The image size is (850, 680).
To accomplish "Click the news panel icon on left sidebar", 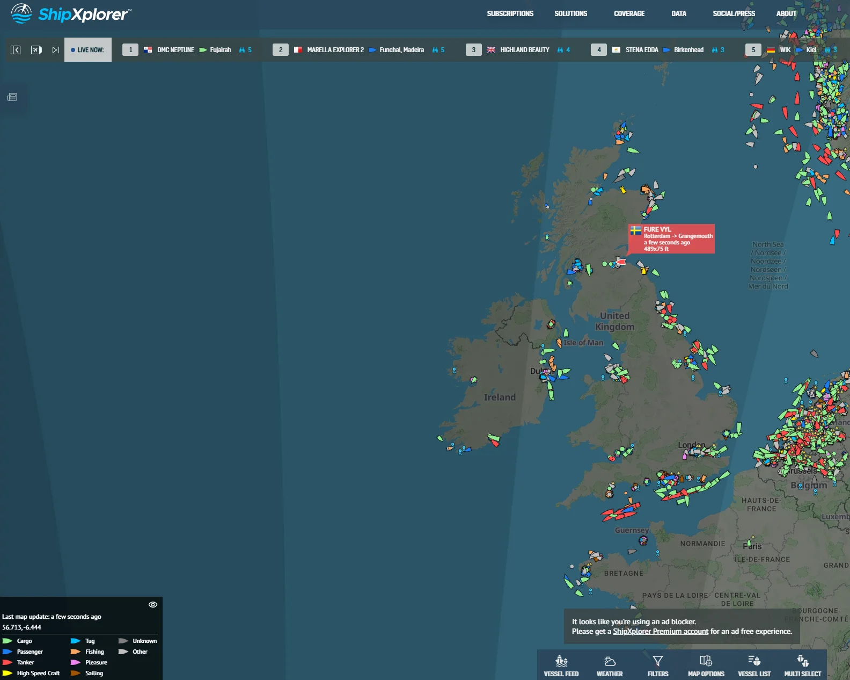I will click(12, 97).
